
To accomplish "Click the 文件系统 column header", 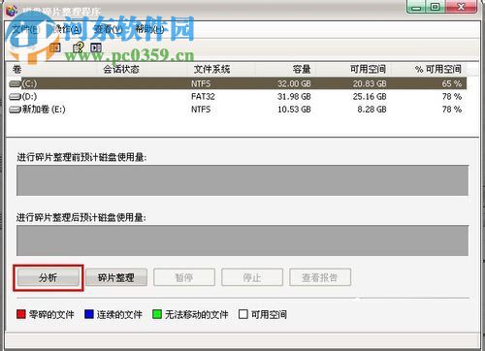I will (x=221, y=69).
